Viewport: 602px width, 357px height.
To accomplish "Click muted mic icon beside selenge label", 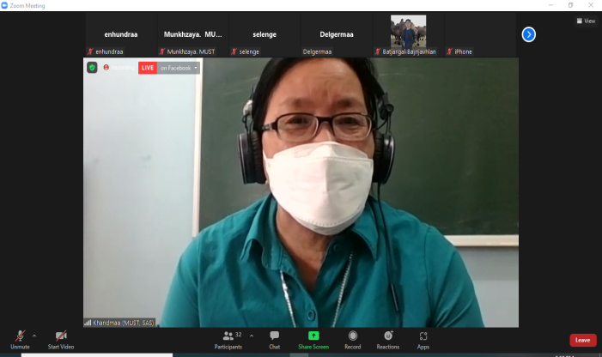I will coord(234,51).
